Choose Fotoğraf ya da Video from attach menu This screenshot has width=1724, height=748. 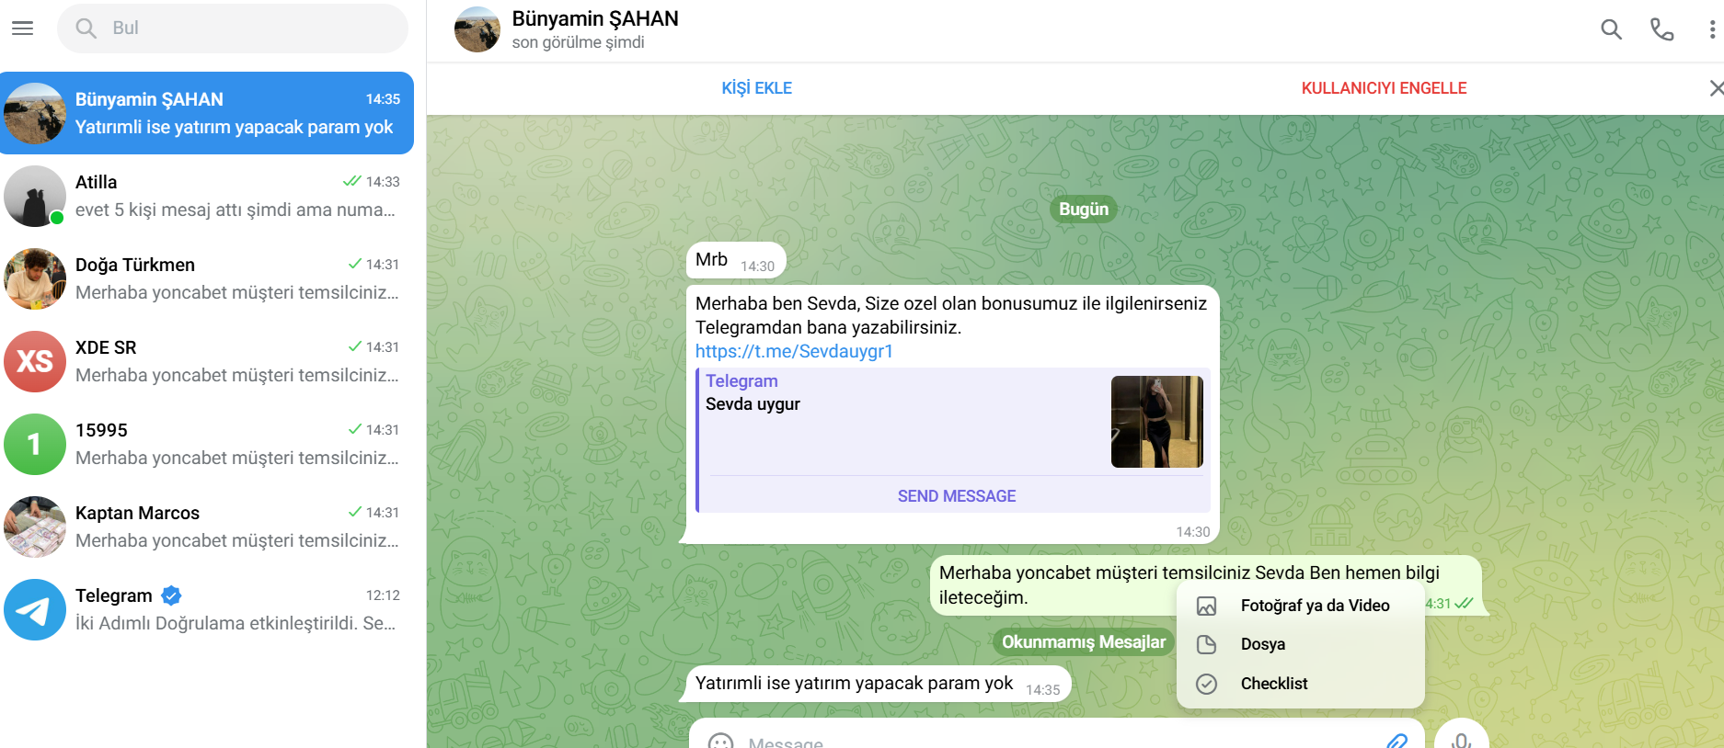(x=1301, y=606)
